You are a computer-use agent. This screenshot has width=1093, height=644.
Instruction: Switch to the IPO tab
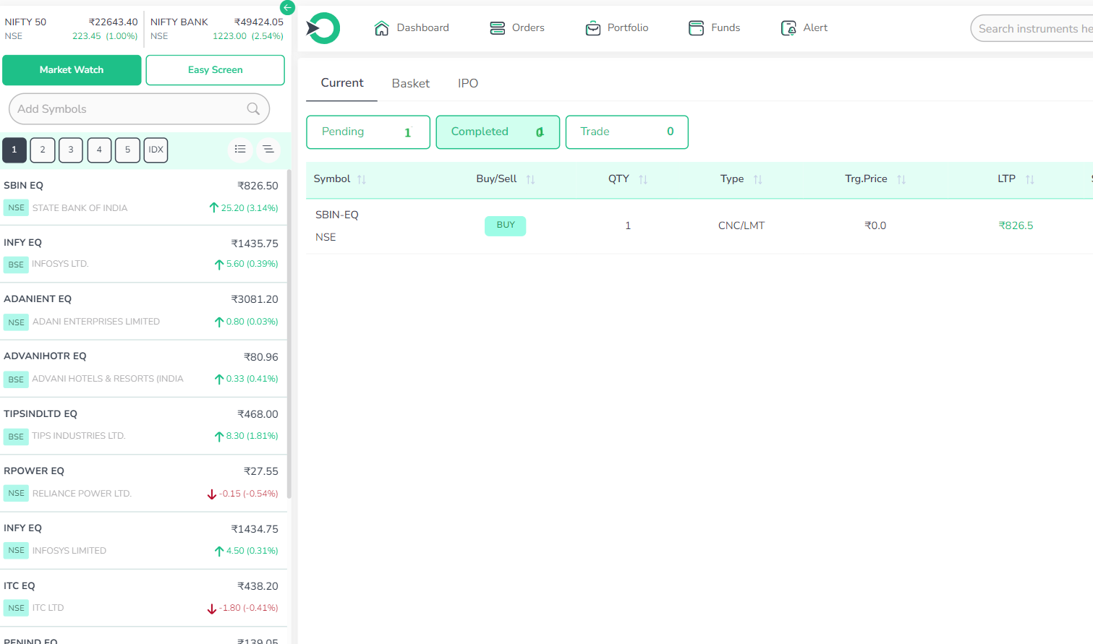468,83
